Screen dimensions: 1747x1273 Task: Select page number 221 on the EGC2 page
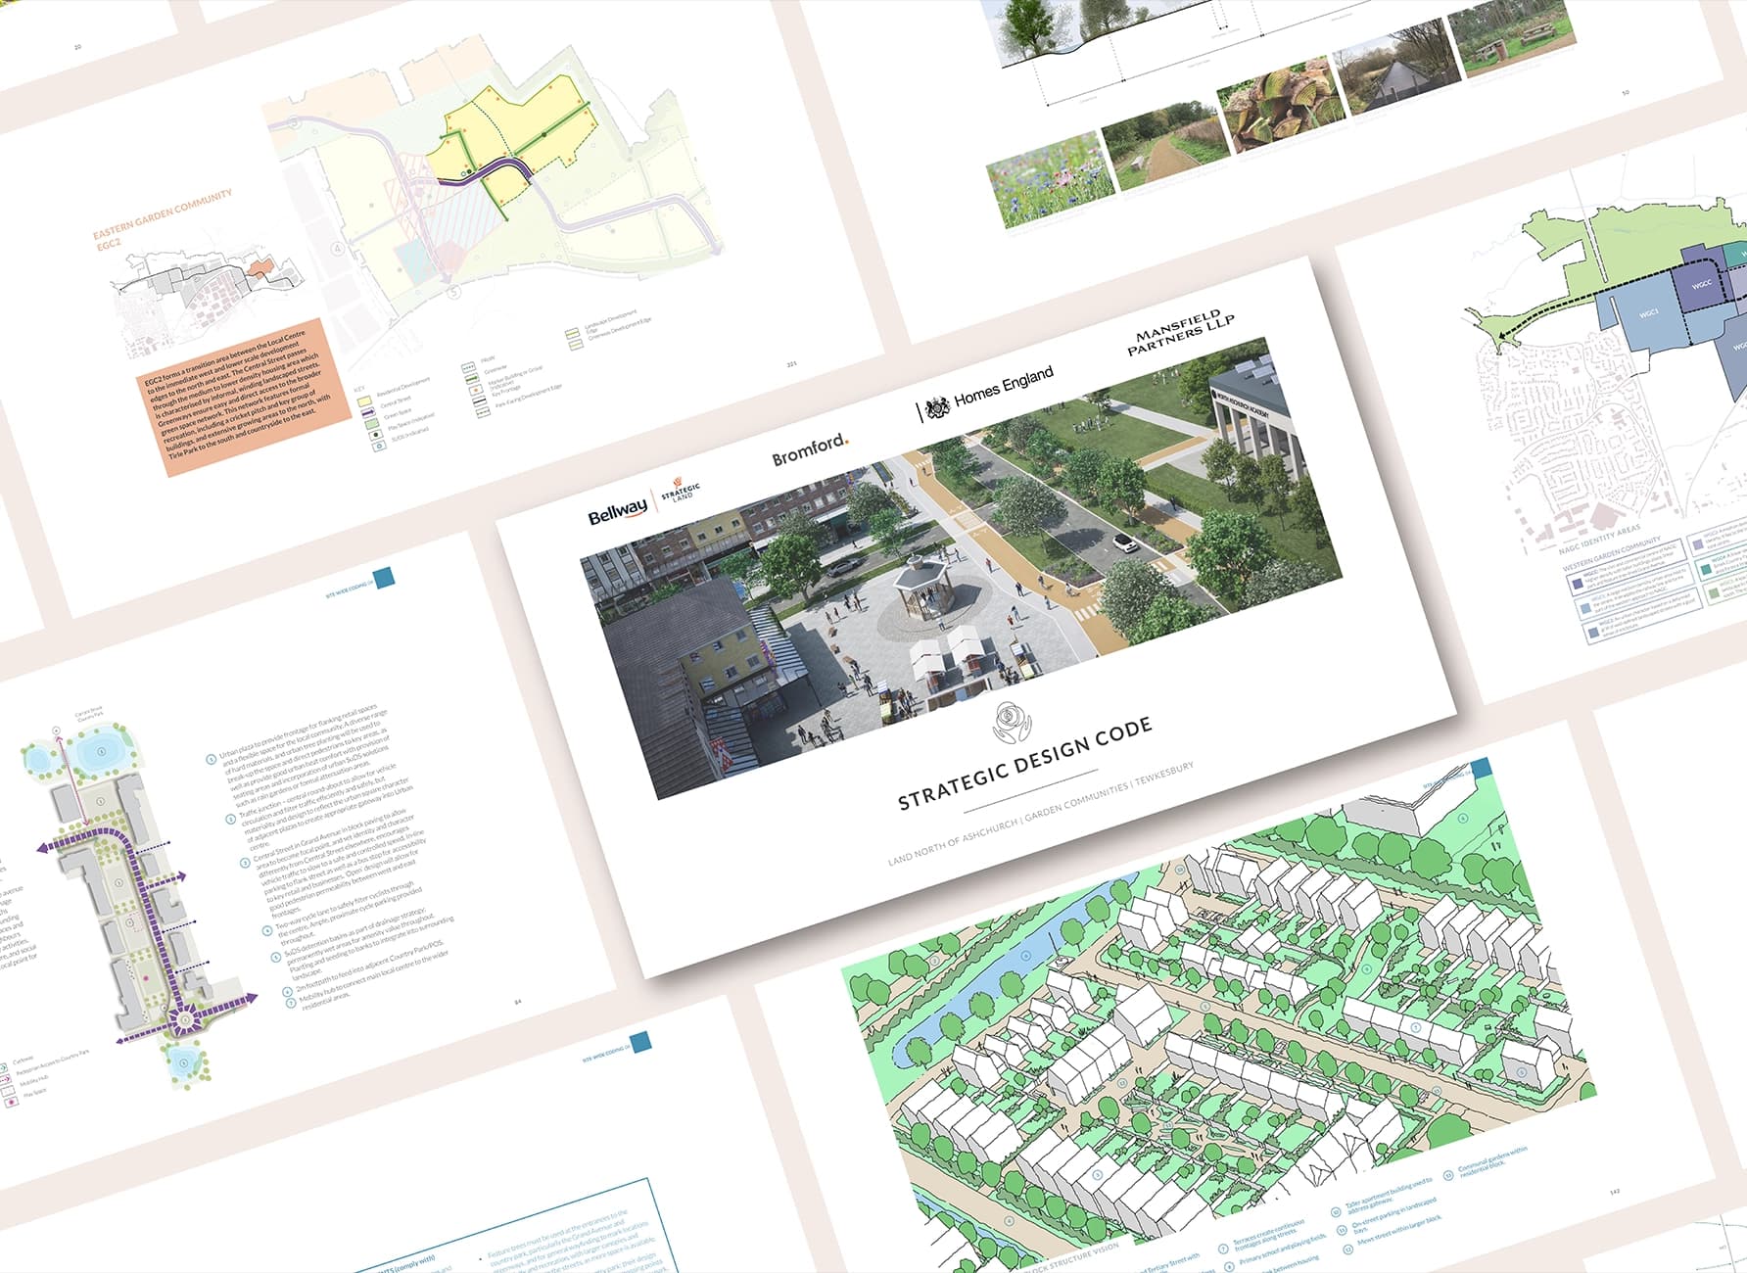tap(792, 363)
